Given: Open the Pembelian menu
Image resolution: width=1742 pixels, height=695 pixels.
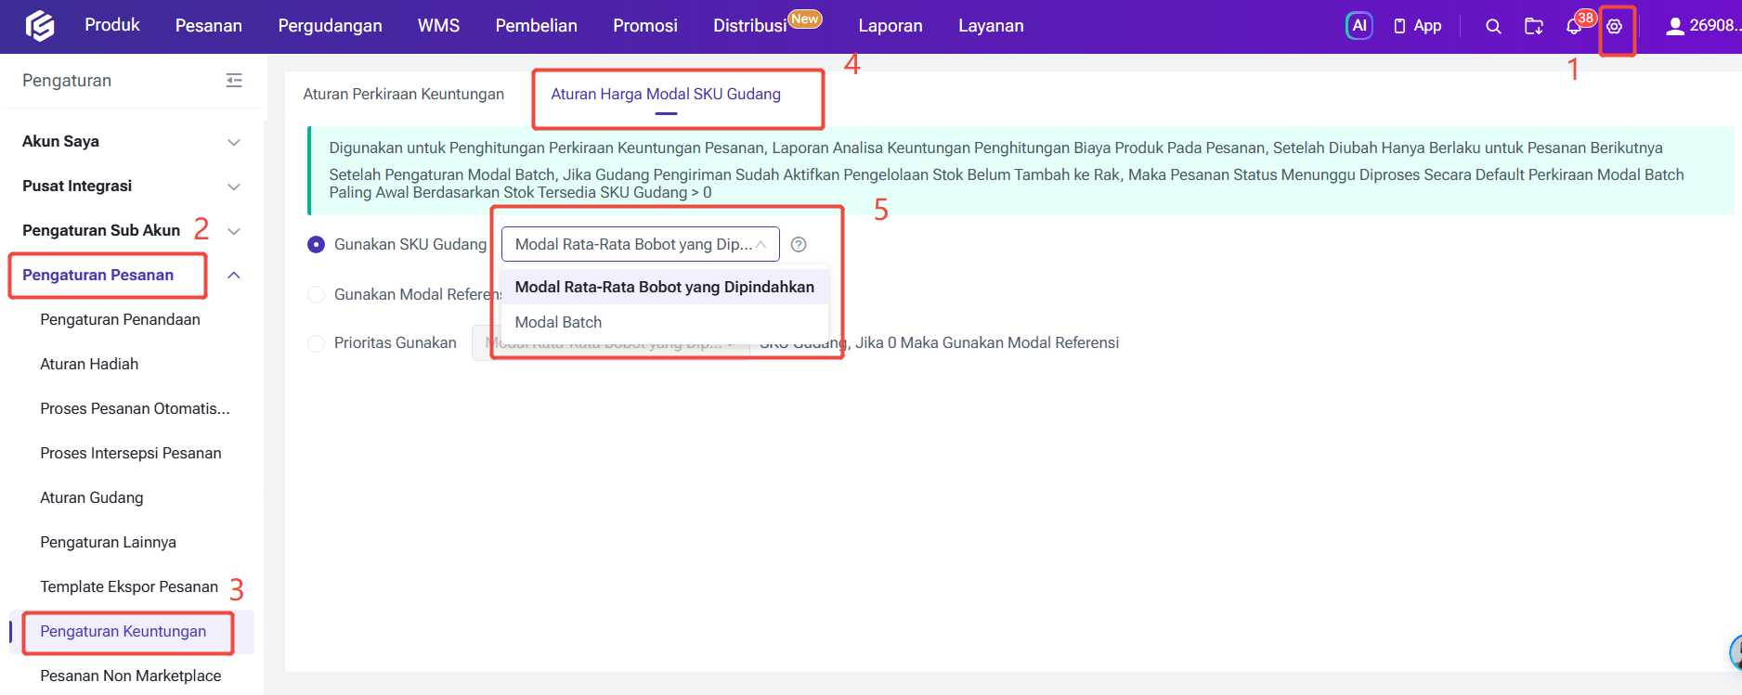Looking at the screenshot, I should [x=536, y=26].
